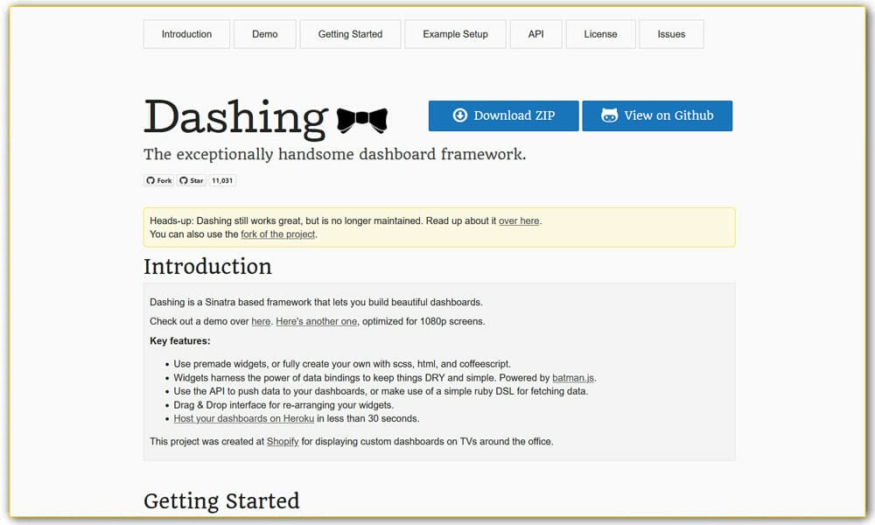Switch to the License section
875x525 pixels.
(600, 33)
